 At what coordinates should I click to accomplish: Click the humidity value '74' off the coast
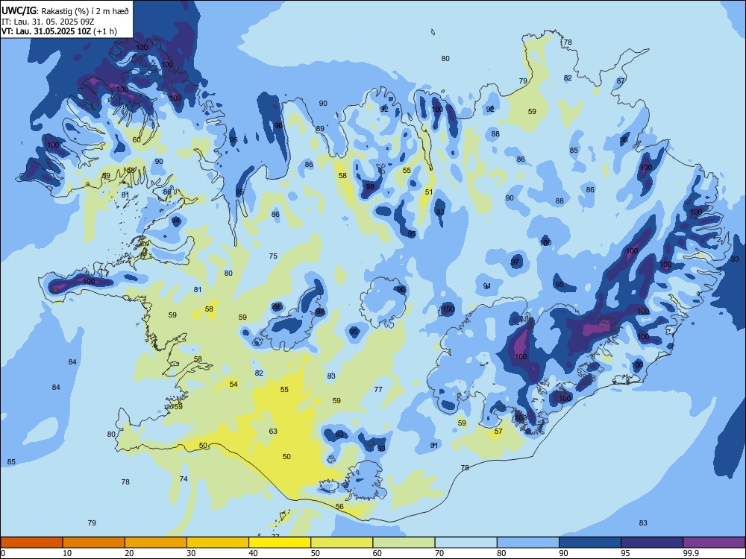tap(184, 479)
